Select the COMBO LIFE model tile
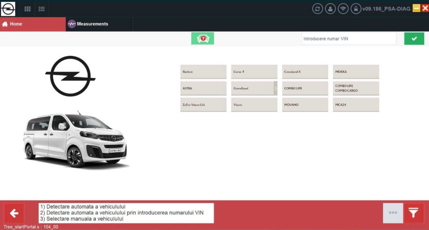The height and width of the screenshot is (230, 429). [305, 88]
